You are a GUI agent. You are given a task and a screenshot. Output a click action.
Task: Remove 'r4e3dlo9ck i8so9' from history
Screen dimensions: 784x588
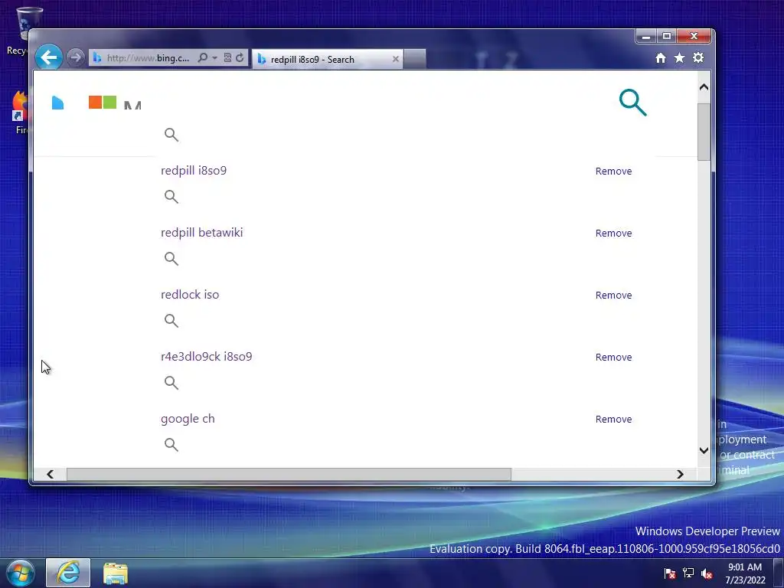point(613,357)
